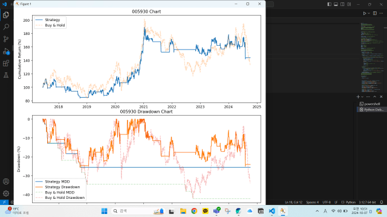Open the terminal panel views and more actions
The width and height of the screenshot is (387, 217).
click(x=368, y=96)
